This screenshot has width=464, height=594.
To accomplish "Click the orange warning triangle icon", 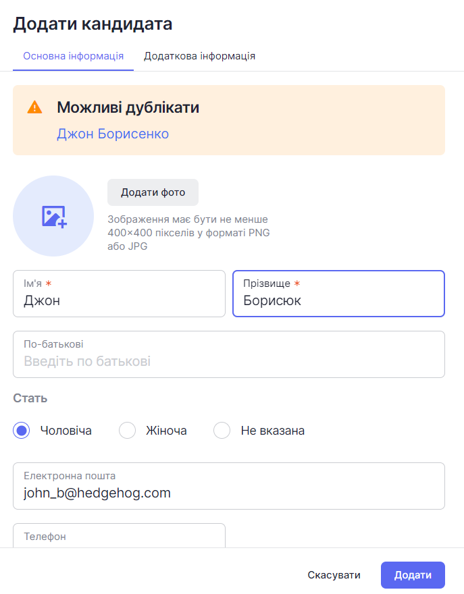I will (x=35, y=107).
